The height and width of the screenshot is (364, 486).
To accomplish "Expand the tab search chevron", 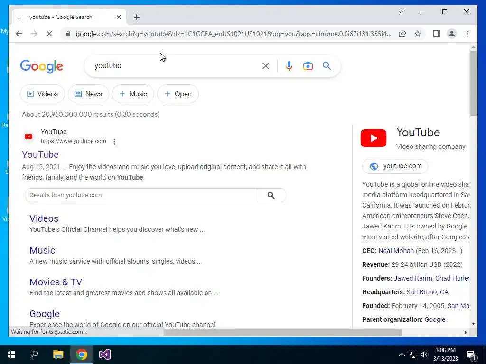I will point(401,12).
